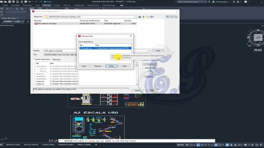Click the Nombre file name field

(60, 51)
